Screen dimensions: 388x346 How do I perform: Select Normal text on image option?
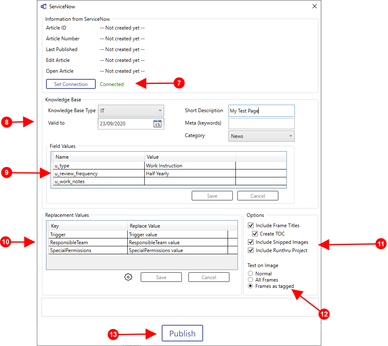250,273
